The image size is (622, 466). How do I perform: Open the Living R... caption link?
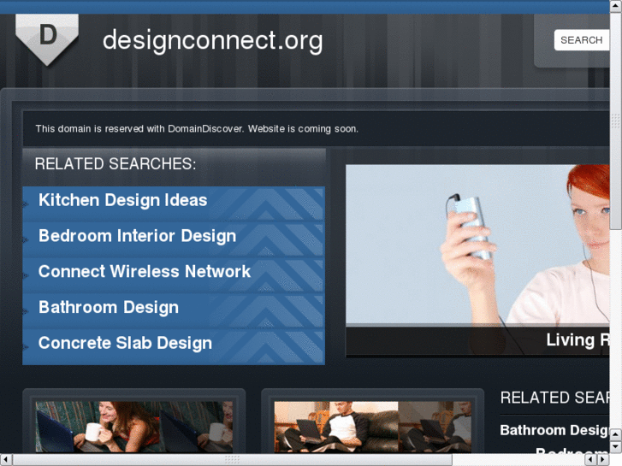pos(578,340)
